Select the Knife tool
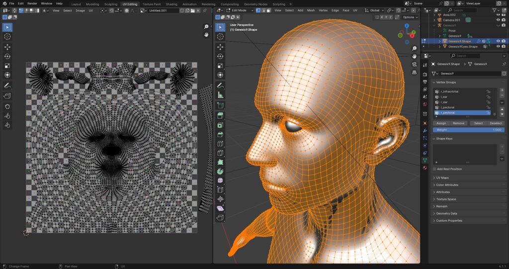The image size is (509, 269). [220, 153]
